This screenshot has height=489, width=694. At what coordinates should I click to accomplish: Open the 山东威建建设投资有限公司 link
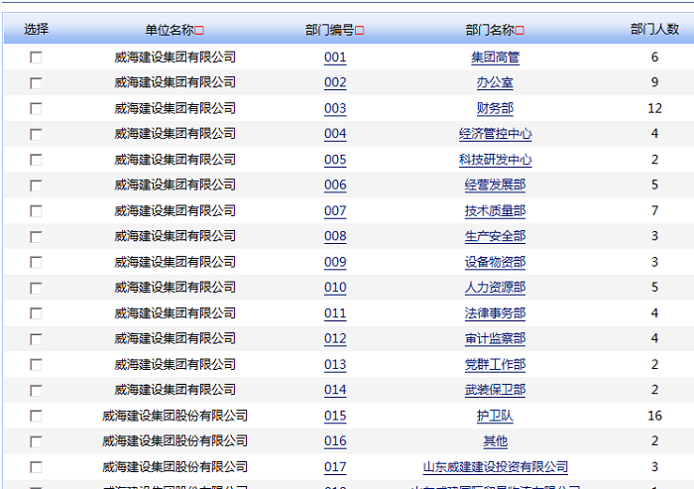click(x=496, y=467)
